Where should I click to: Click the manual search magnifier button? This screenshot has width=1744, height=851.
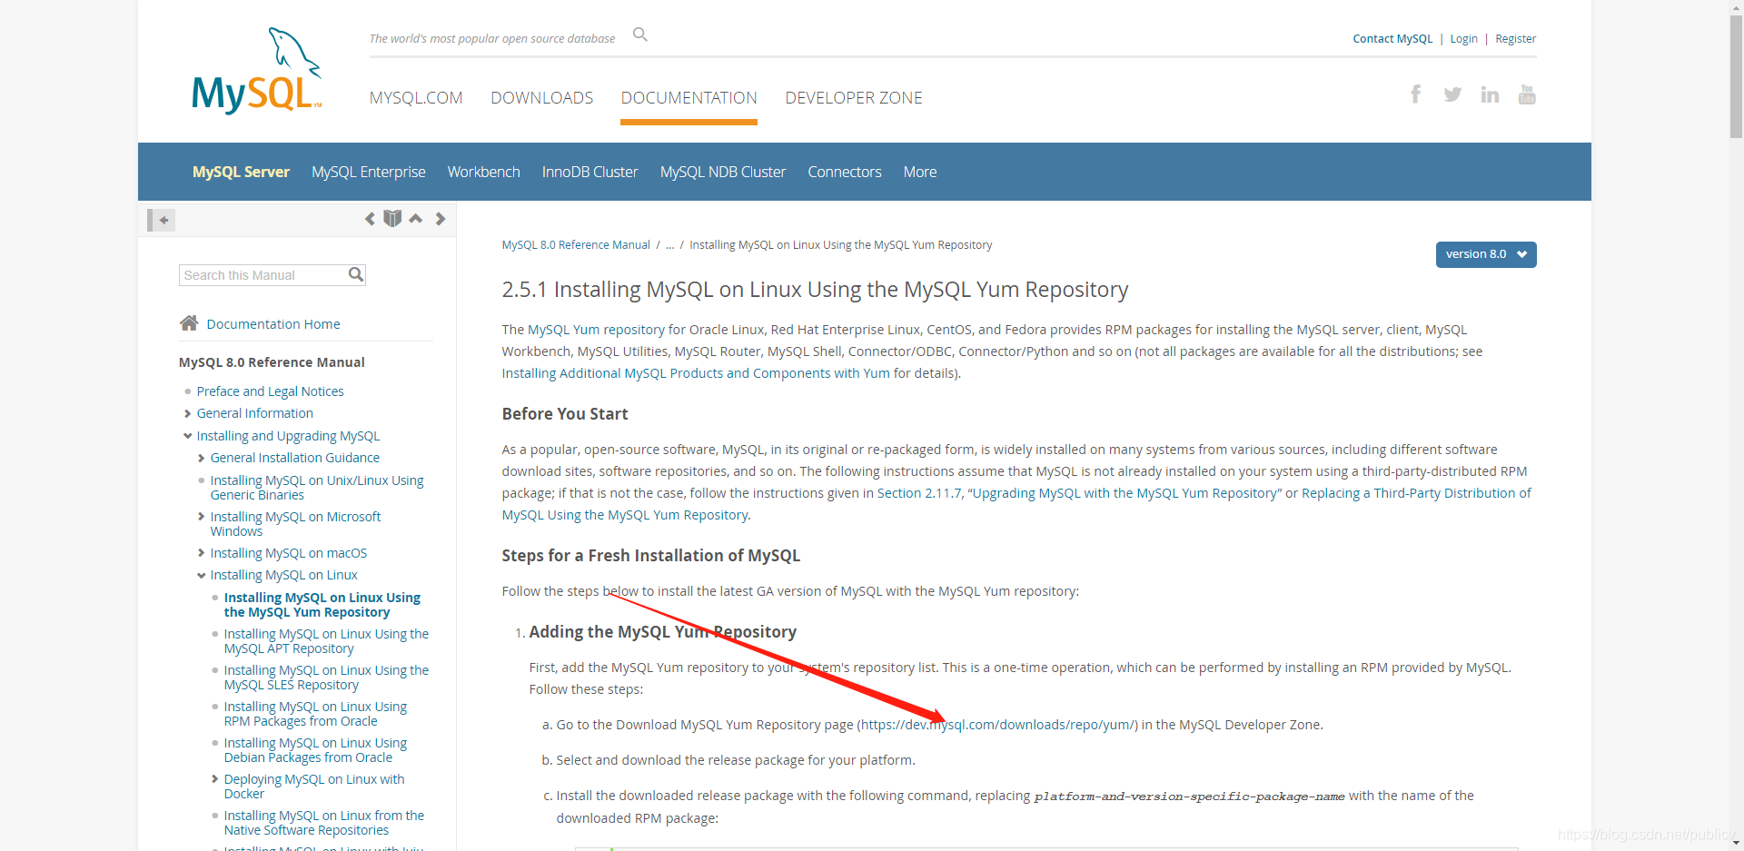click(356, 274)
